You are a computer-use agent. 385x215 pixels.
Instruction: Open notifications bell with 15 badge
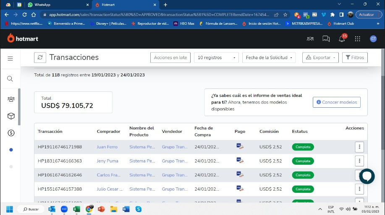342,39
